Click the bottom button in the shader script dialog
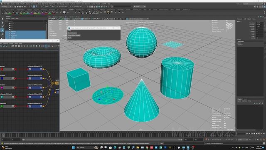The height and width of the screenshot is (150, 266). point(70,38)
